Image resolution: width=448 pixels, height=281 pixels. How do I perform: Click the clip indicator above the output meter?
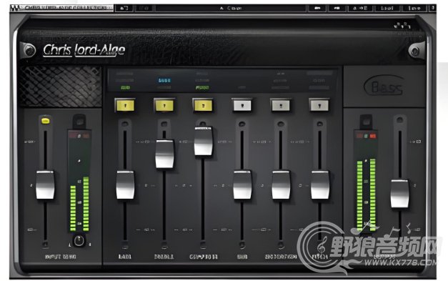tap(366, 136)
